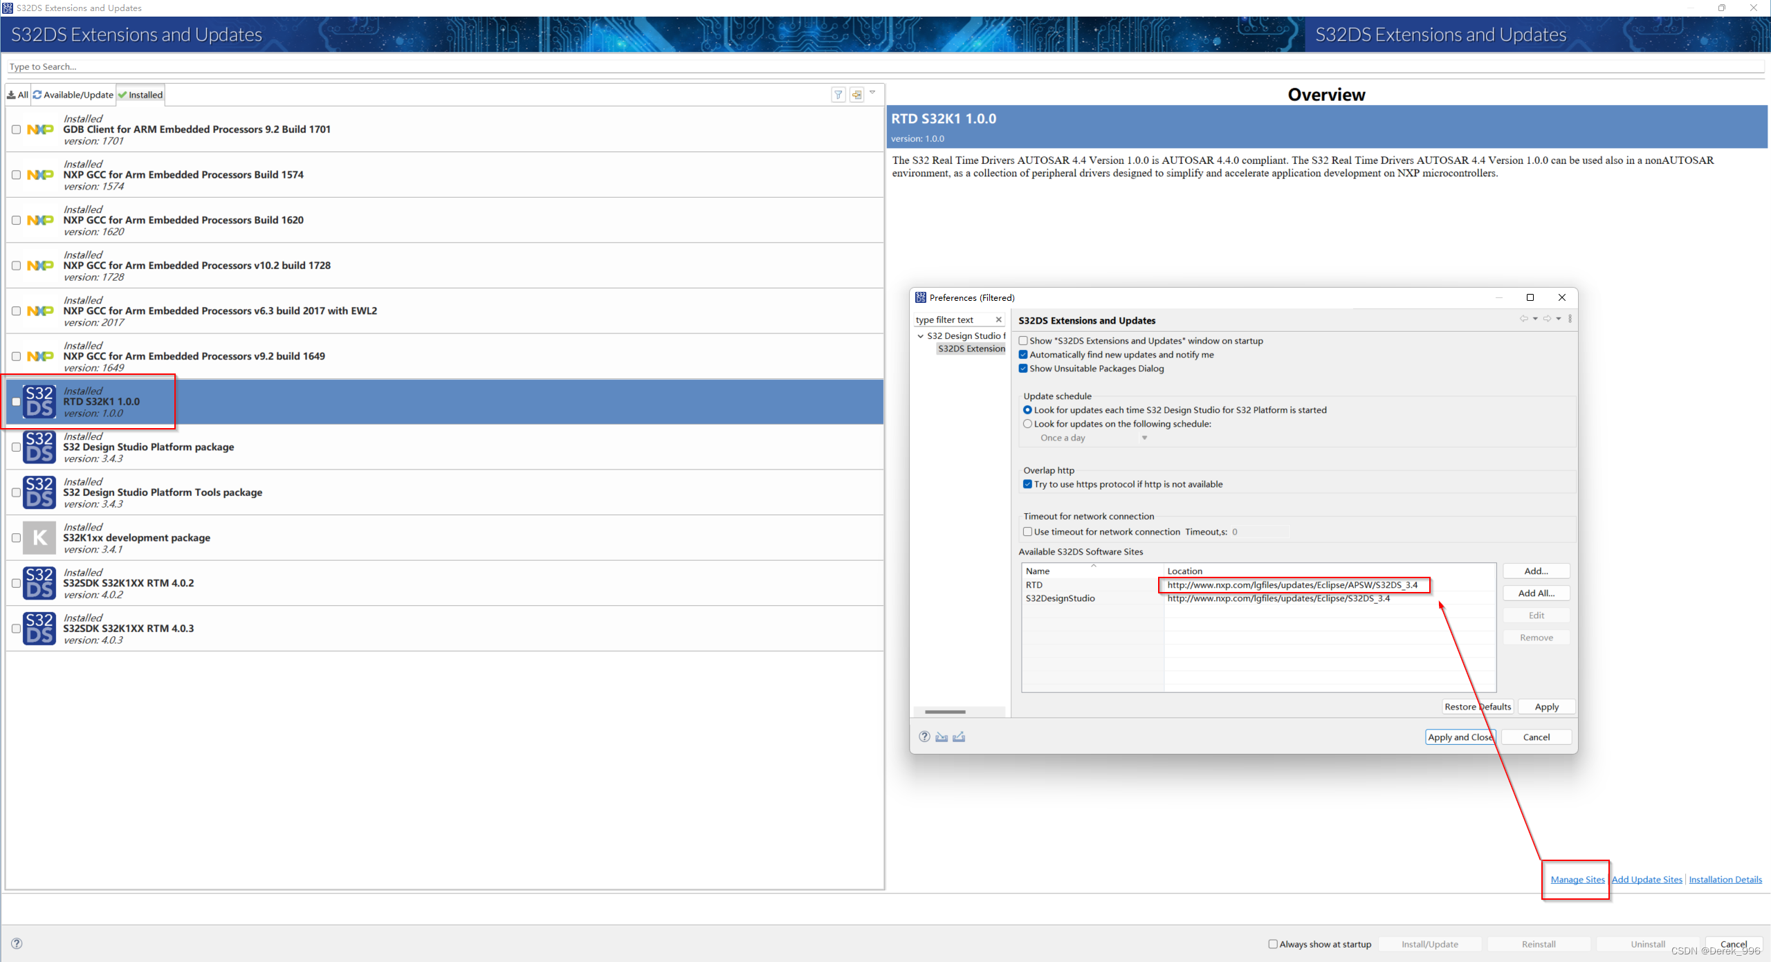Click the filter funnel icon in package list toolbar
1771x962 pixels.
click(838, 95)
